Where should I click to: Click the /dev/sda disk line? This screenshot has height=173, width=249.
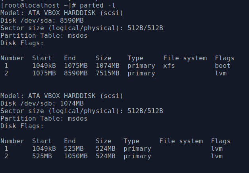(42, 21)
